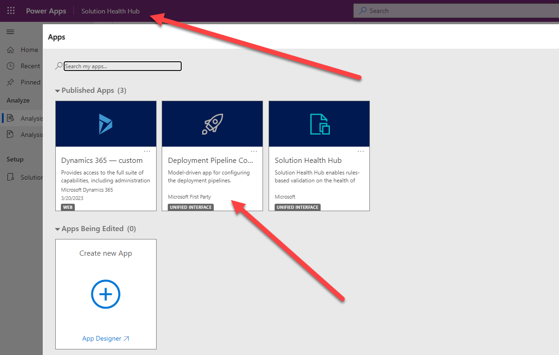This screenshot has width=559, height=355.
Task: Click the global Search box in header
Action: pyautogui.click(x=455, y=11)
